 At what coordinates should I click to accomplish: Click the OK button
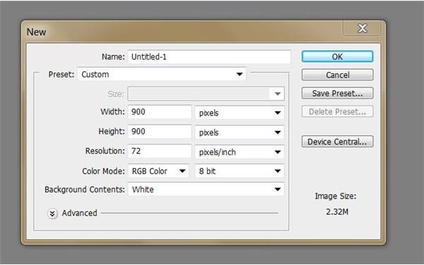(338, 56)
